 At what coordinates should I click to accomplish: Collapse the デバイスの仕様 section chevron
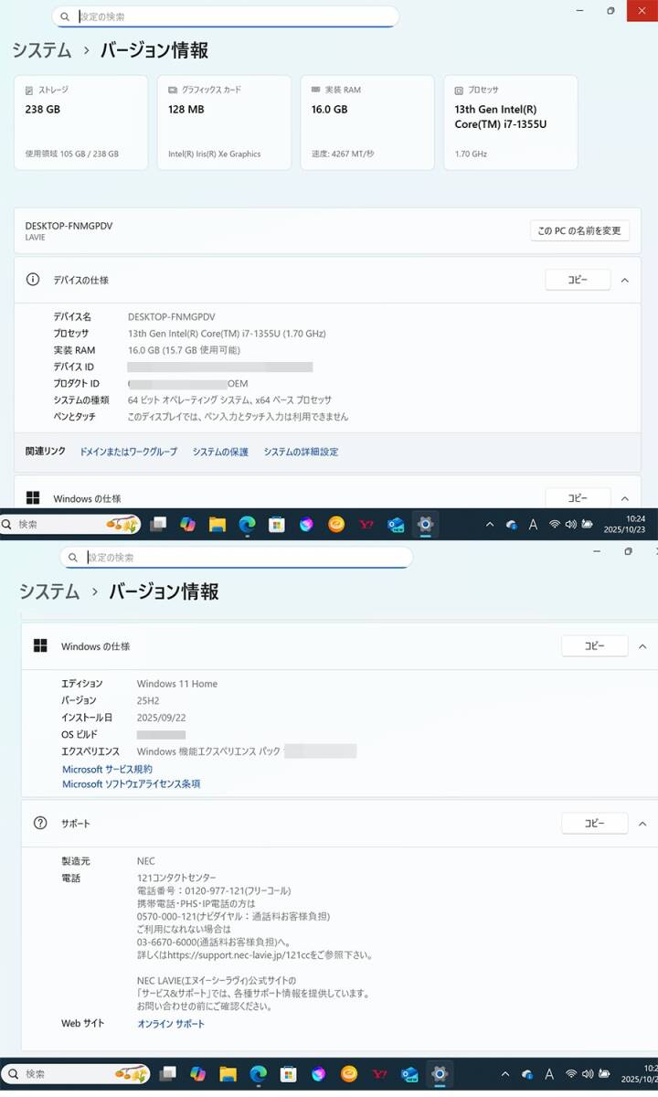point(625,281)
